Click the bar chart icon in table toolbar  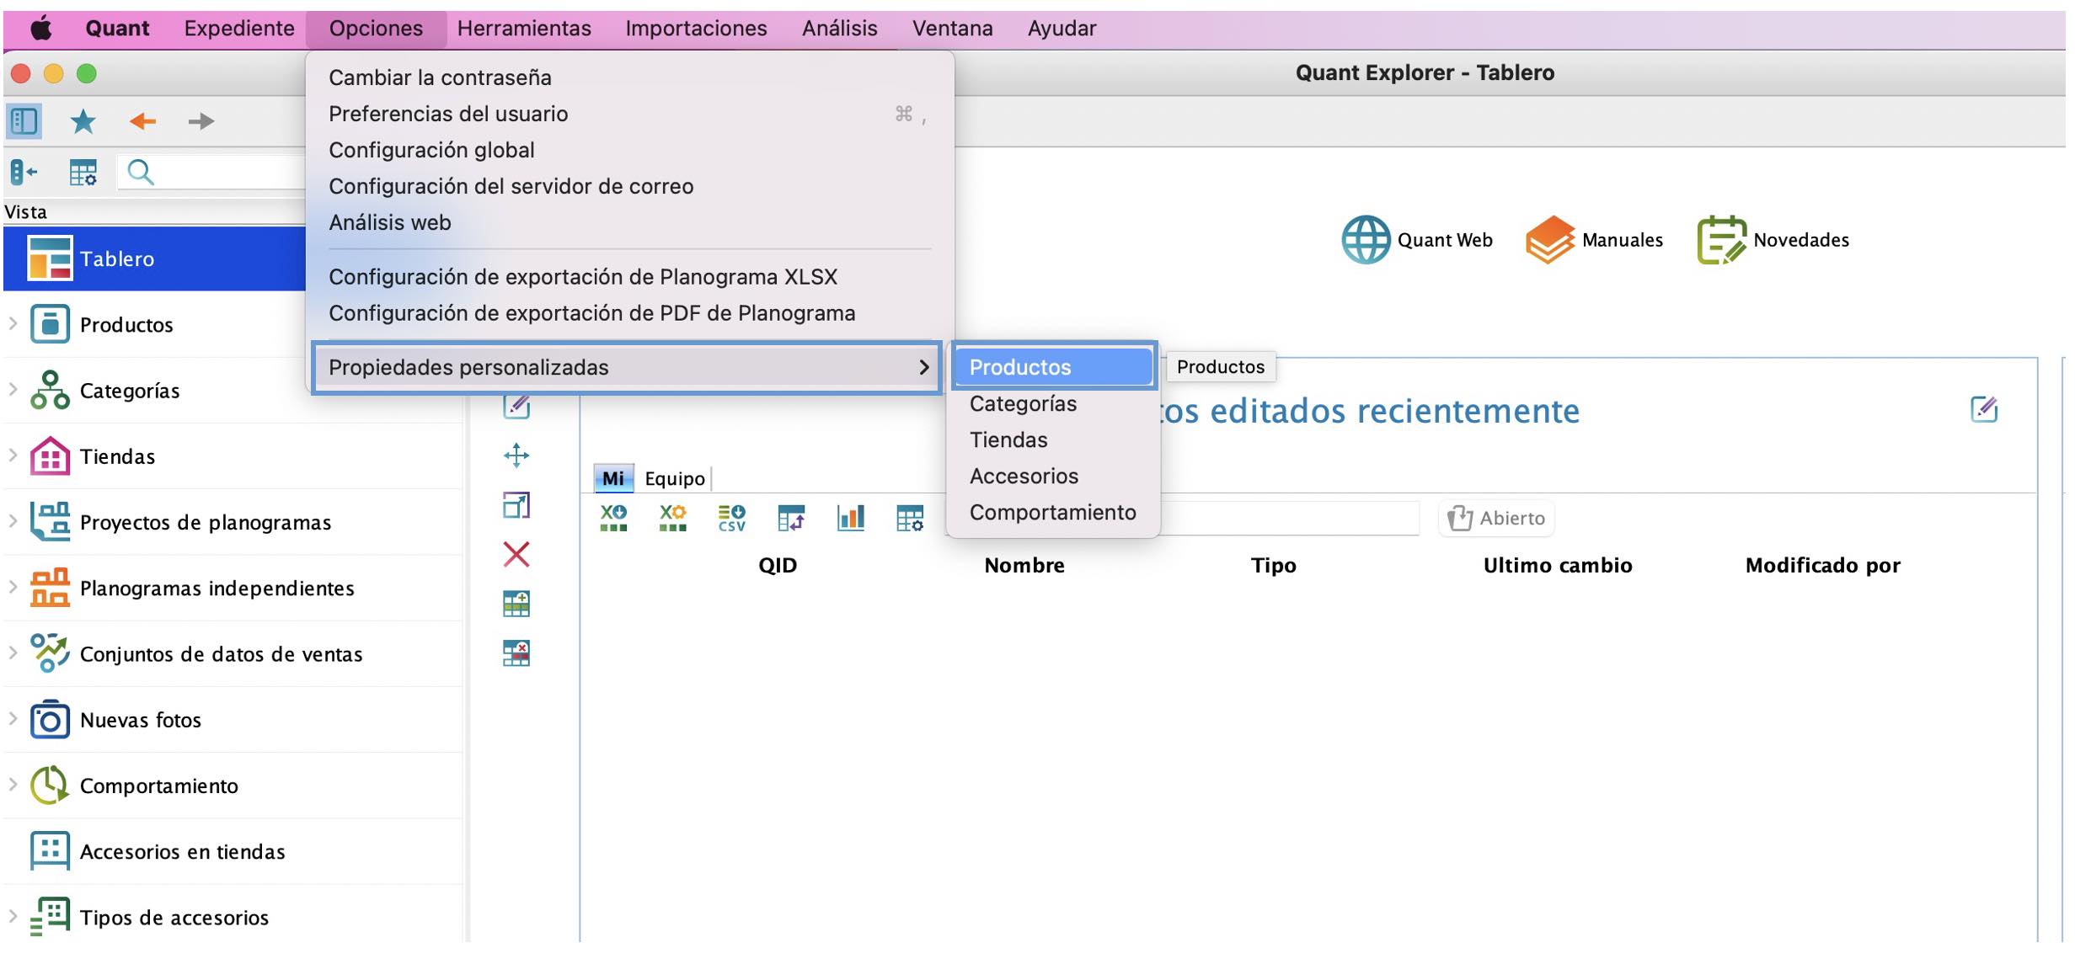[x=851, y=518]
